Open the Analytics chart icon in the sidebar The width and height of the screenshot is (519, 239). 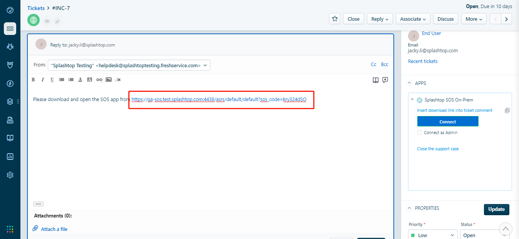click(x=10, y=156)
